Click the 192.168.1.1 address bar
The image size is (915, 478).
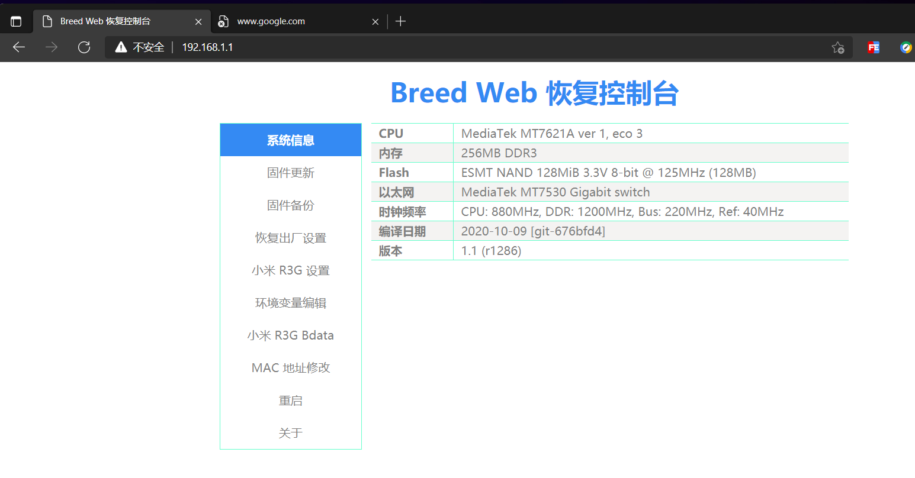pyautogui.click(x=207, y=47)
